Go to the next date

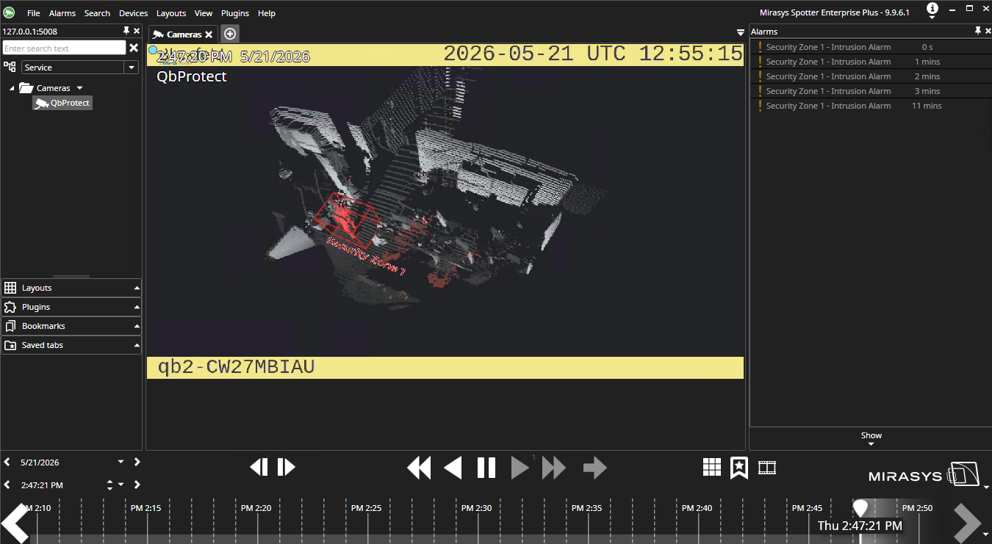[137, 462]
